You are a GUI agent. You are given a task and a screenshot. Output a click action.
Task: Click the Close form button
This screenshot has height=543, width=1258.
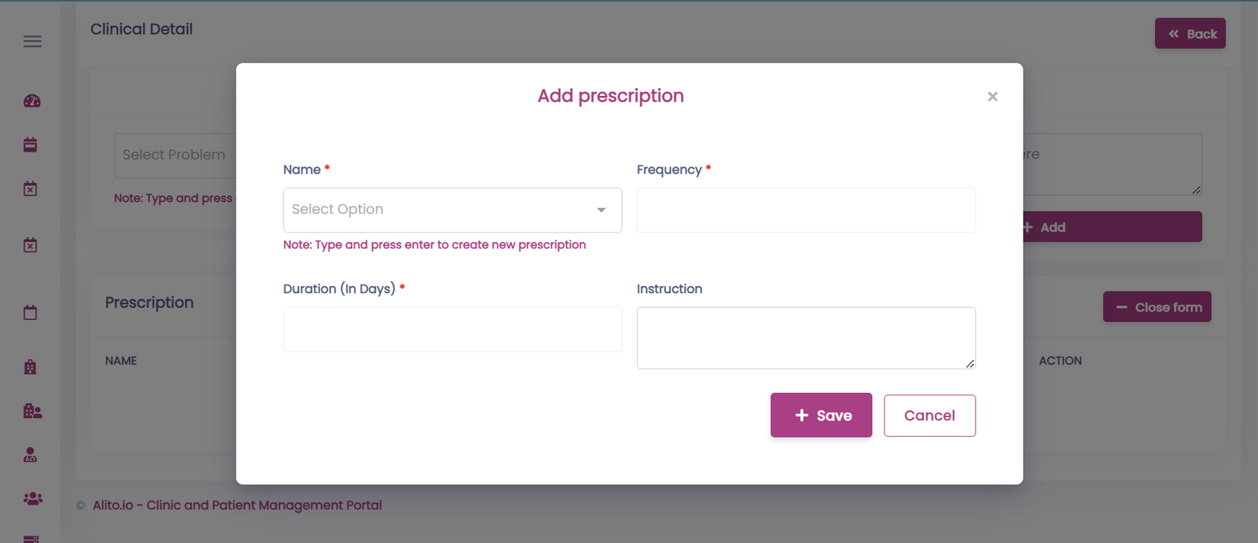[x=1157, y=307]
